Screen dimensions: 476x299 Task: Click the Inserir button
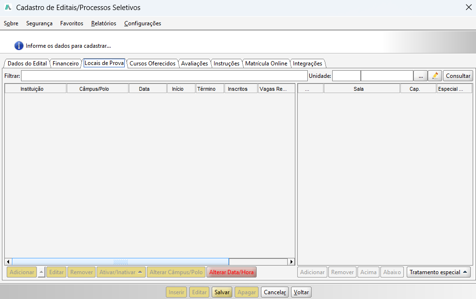click(176, 292)
